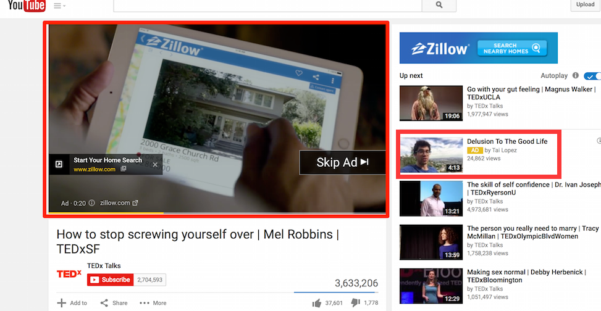The width and height of the screenshot is (601, 311).
Task: Click 4,973,681 views text
Action: click(487, 210)
